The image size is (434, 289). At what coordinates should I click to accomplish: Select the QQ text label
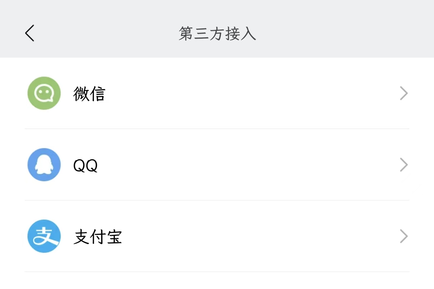pyautogui.click(x=85, y=165)
